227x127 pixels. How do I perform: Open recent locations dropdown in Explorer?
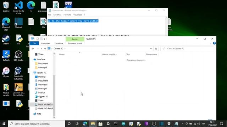coord(41,49)
